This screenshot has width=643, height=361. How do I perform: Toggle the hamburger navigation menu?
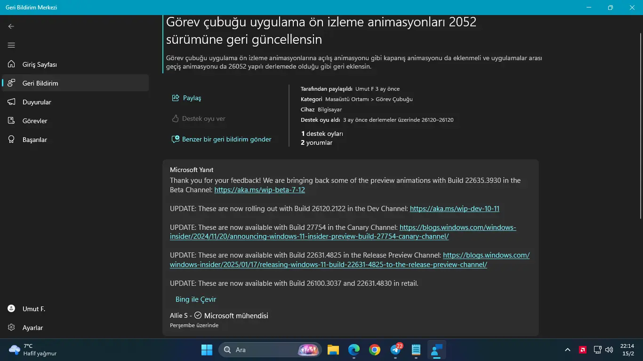tap(11, 45)
